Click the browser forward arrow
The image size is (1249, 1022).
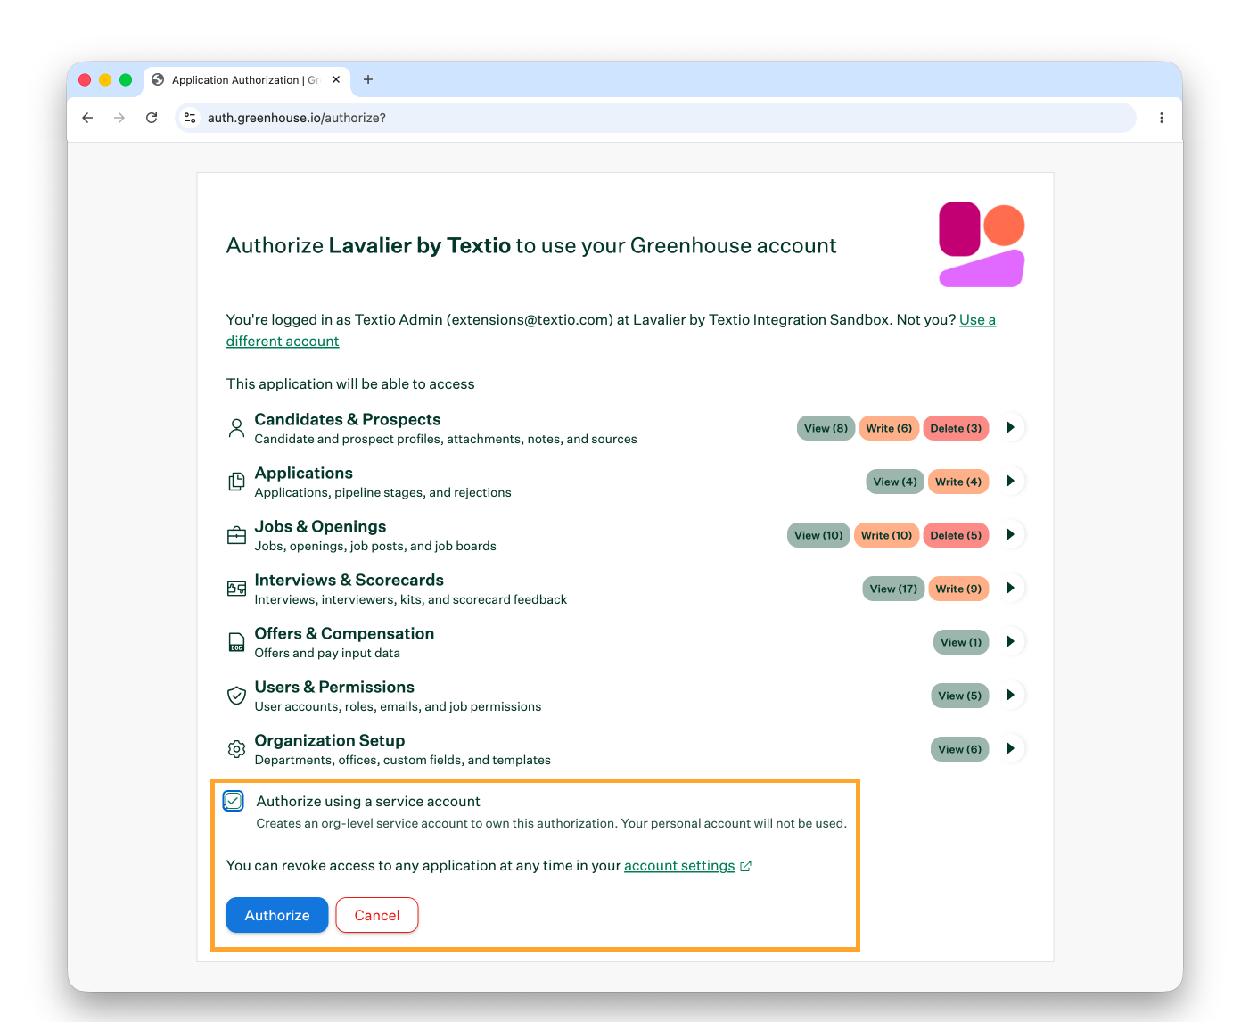pyautogui.click(x=119, y=118)
